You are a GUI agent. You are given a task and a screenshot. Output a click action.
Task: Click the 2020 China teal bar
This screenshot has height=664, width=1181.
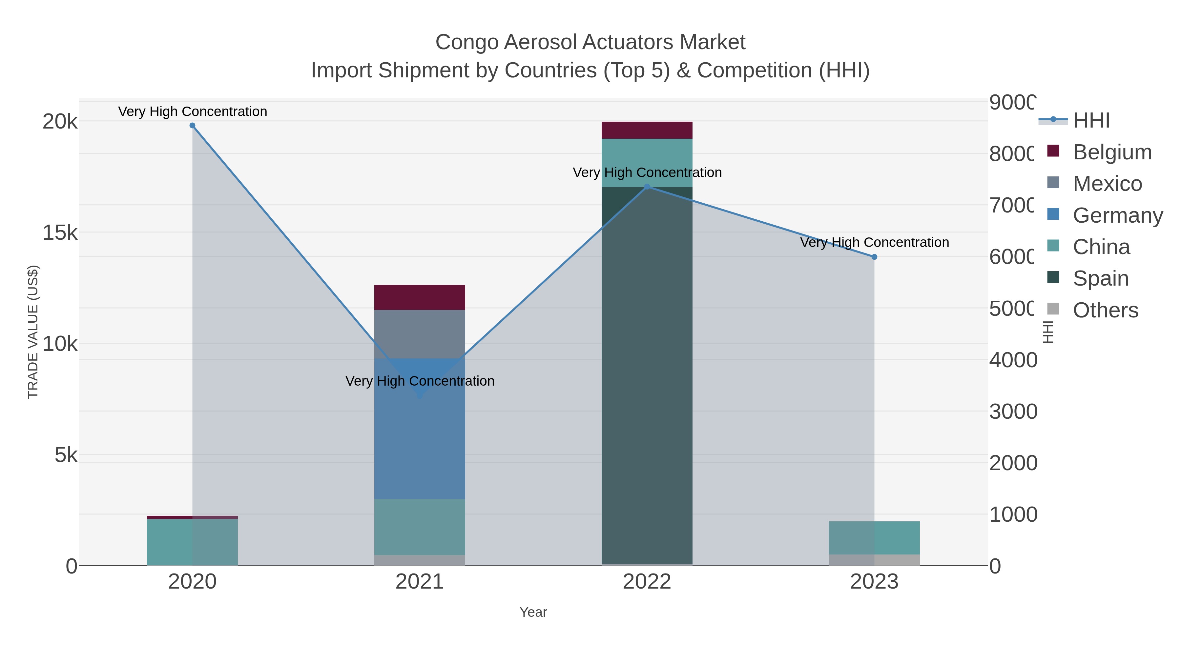193,542
